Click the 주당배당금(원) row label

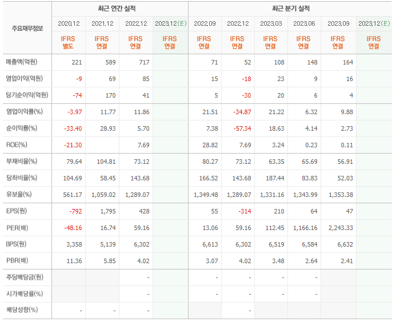coord(25,277)
